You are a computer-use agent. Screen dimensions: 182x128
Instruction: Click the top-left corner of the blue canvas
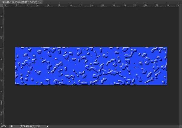tap(16, 48)
